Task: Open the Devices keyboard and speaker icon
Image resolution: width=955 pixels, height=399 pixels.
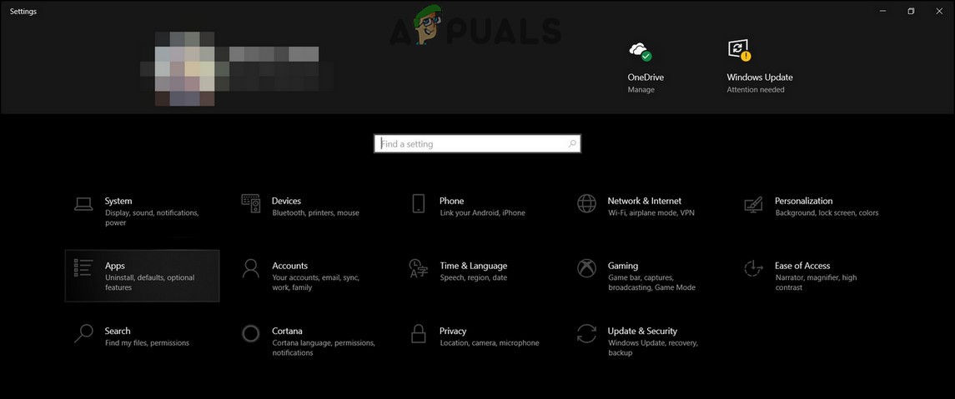Action: point(251,203)
